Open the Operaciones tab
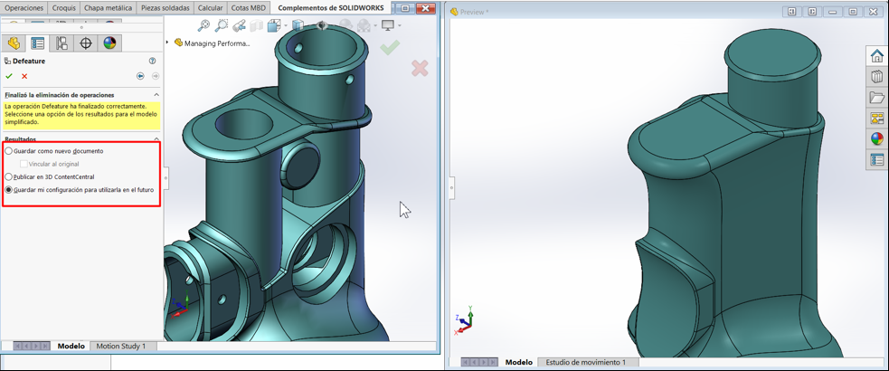Image resolution: width=889 pixels, height=371 pixels. click(x=24, y=8)
